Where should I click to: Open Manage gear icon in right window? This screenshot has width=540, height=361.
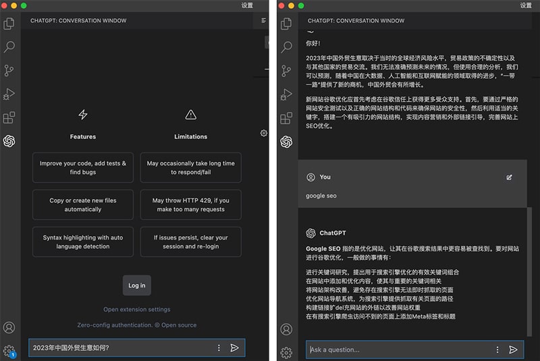pos(286,352)
